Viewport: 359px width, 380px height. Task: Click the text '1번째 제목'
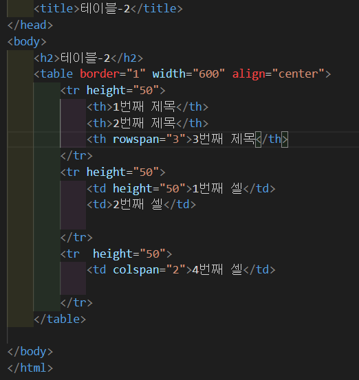[144, 107]
